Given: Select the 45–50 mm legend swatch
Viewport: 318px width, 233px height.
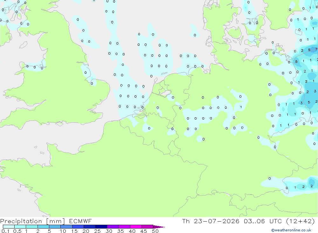Looking at the screenshot, I should pos(147,227).
